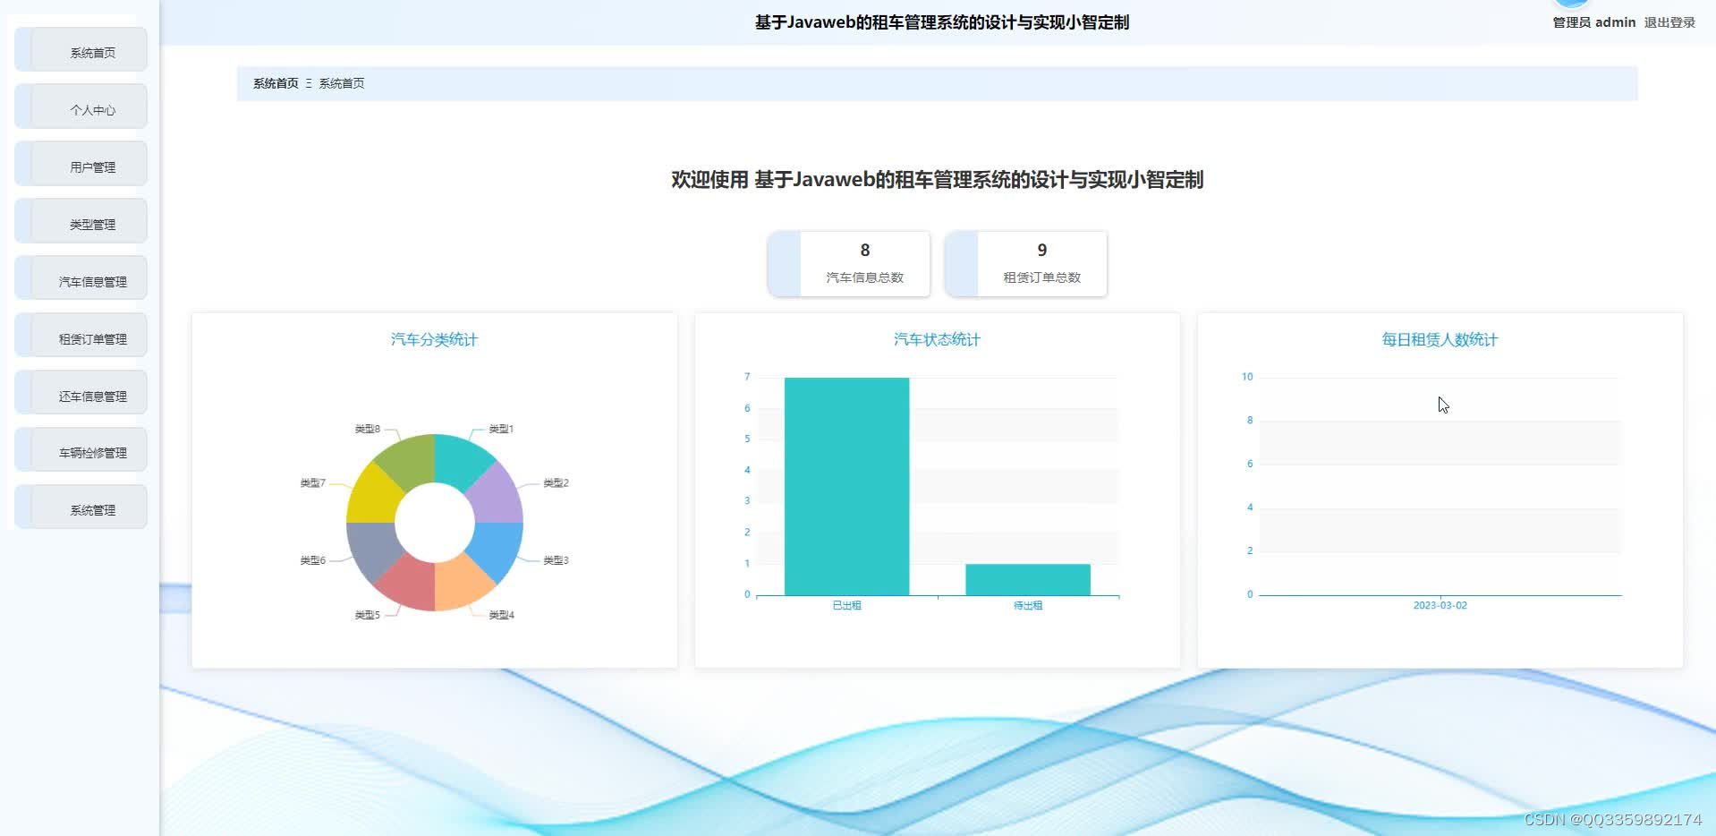This screenshot has width=1716, height=836.
Task: Click the first 系统首页 breadcrumb
Action: 276,83
